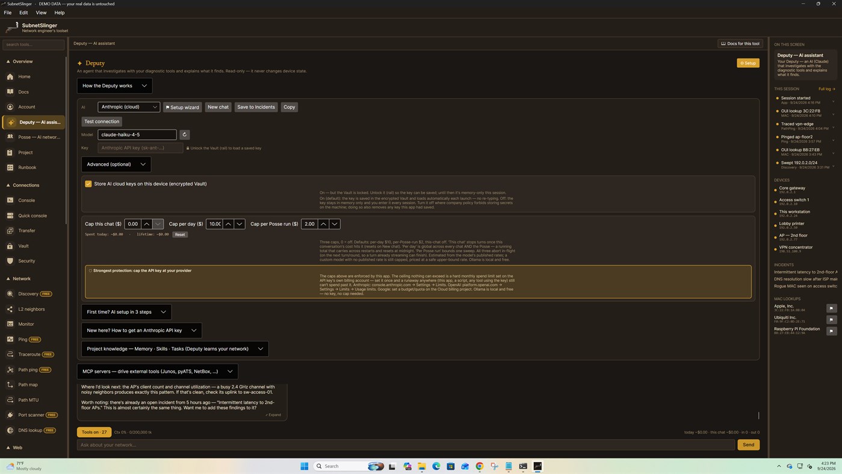
Task: Open the DNS lookup tool
Action: coord(33,430)
